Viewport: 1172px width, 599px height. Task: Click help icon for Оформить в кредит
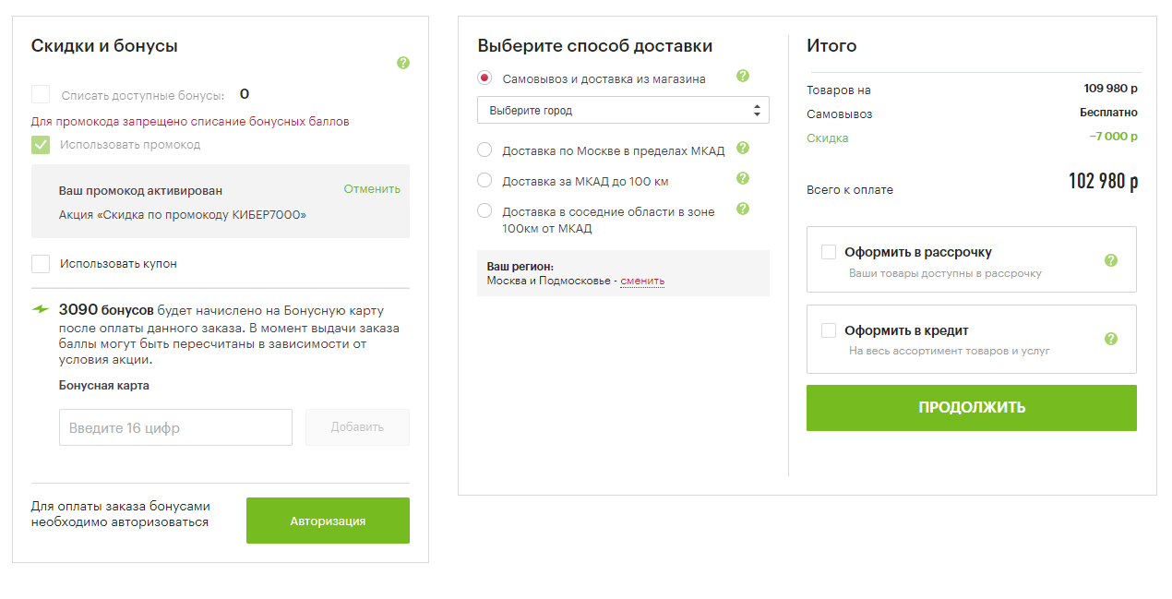[x=1111, y=339]
